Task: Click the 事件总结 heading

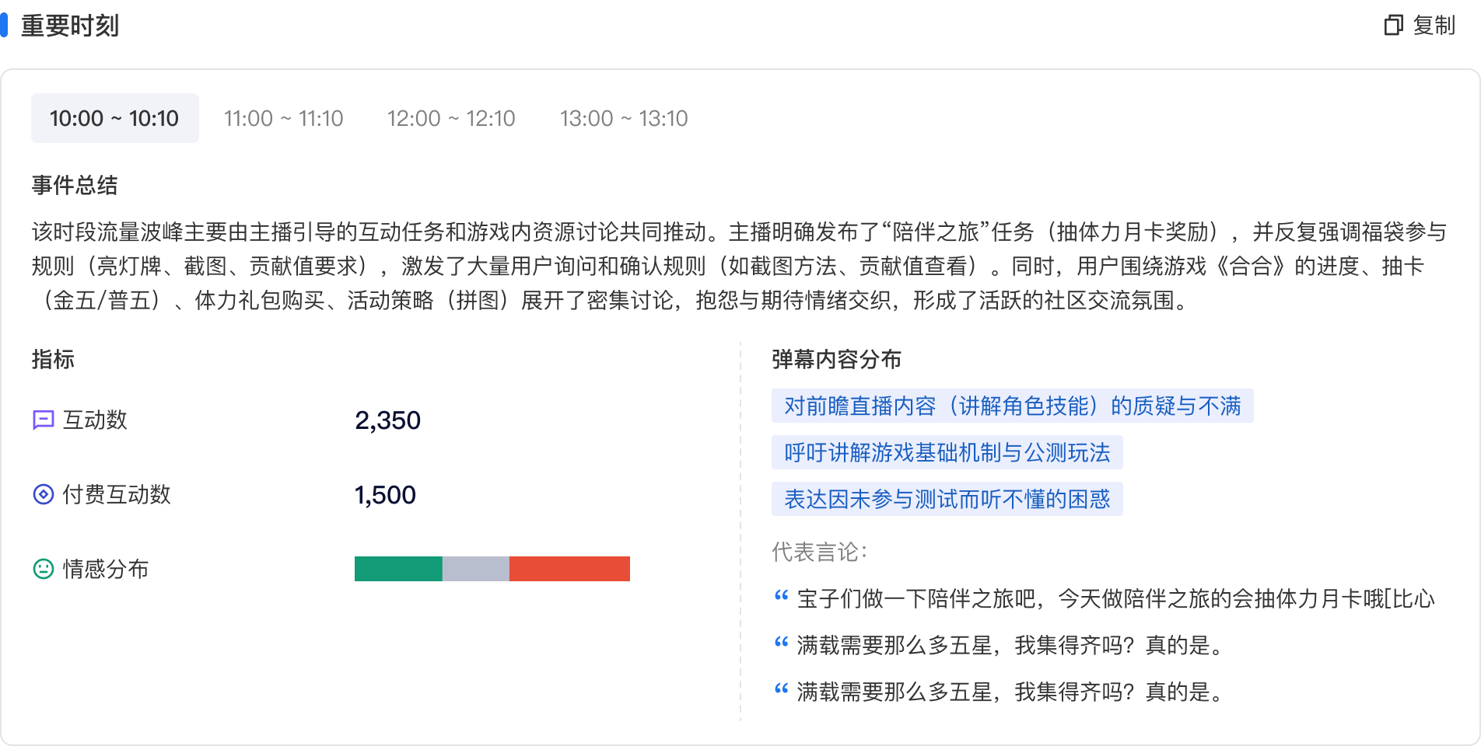Action: (75, 185)
